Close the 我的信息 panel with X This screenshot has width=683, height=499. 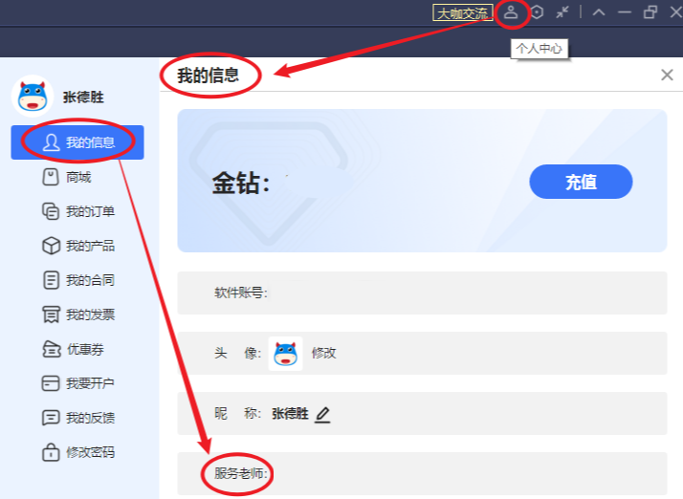click(667, 75)
